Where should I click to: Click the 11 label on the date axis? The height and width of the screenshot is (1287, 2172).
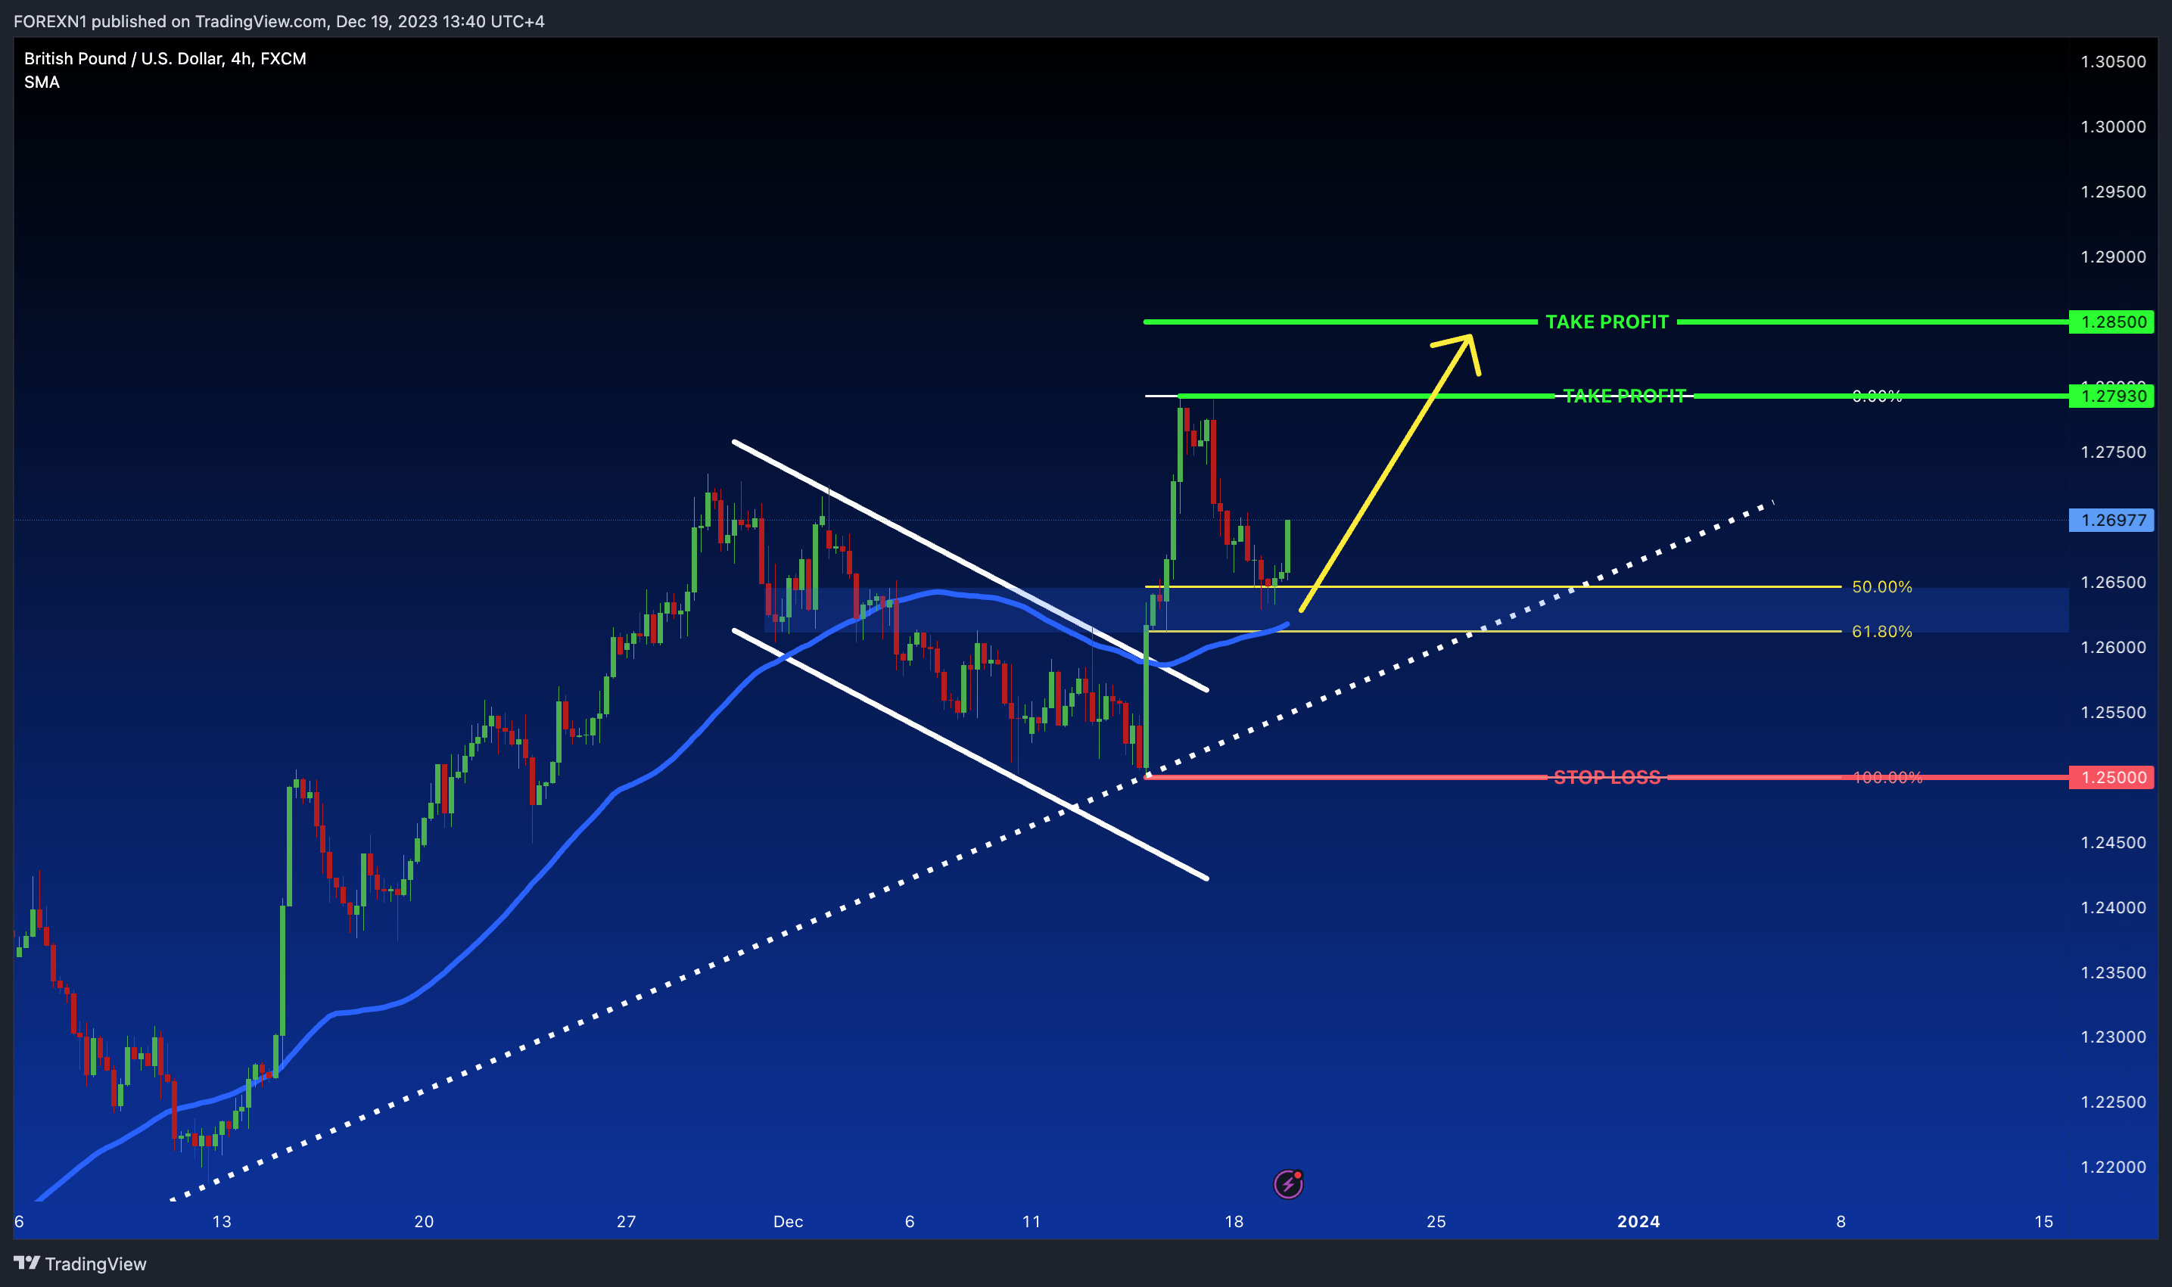[1032, 1221]
